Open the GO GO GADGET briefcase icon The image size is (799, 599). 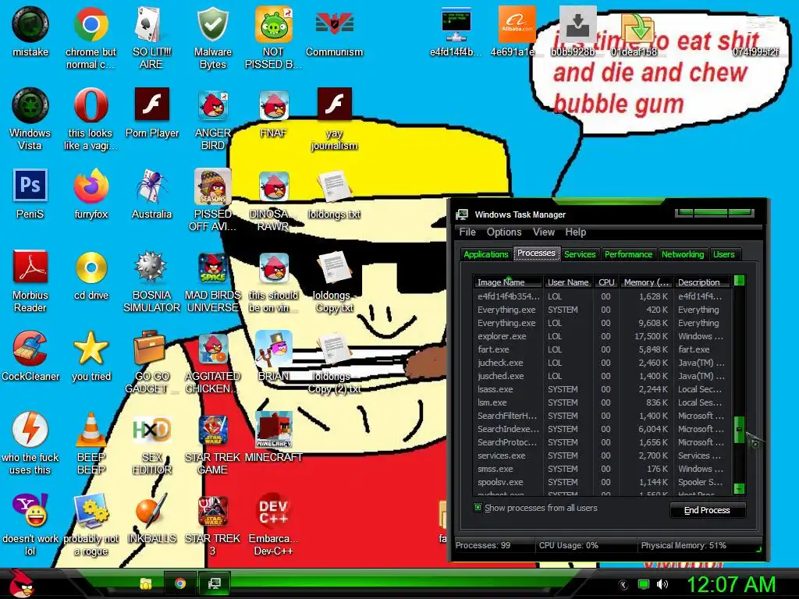pyautogui.click(x=151, y=362)
